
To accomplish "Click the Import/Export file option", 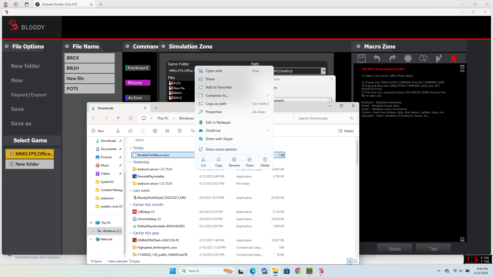I will pos(29,95).
